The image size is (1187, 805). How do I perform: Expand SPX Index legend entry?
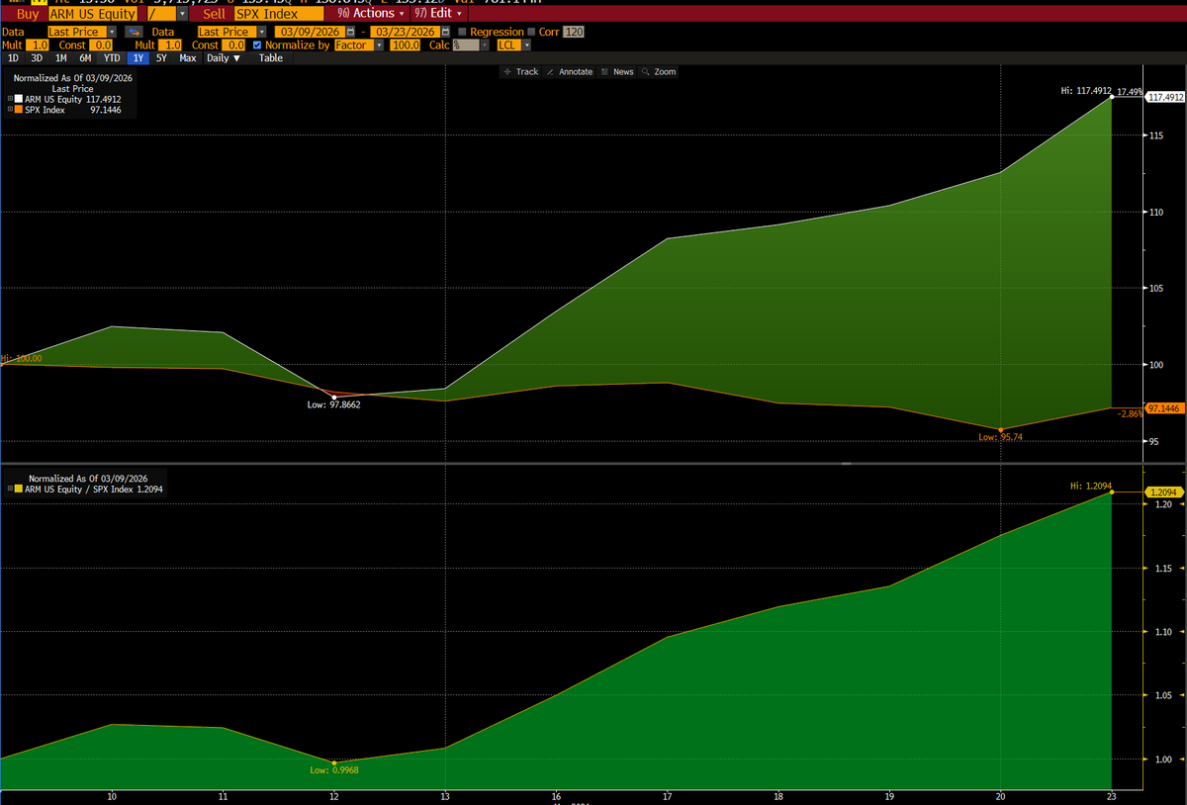(x=10, y=110)
